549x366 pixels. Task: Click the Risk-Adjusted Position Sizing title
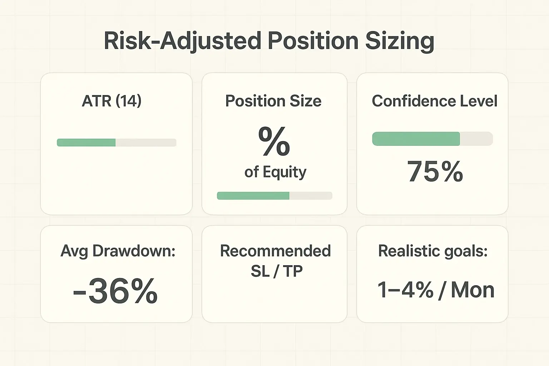[x=269, y=41]
